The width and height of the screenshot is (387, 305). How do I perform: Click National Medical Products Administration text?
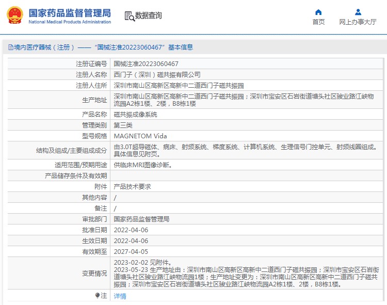[70, 22]
